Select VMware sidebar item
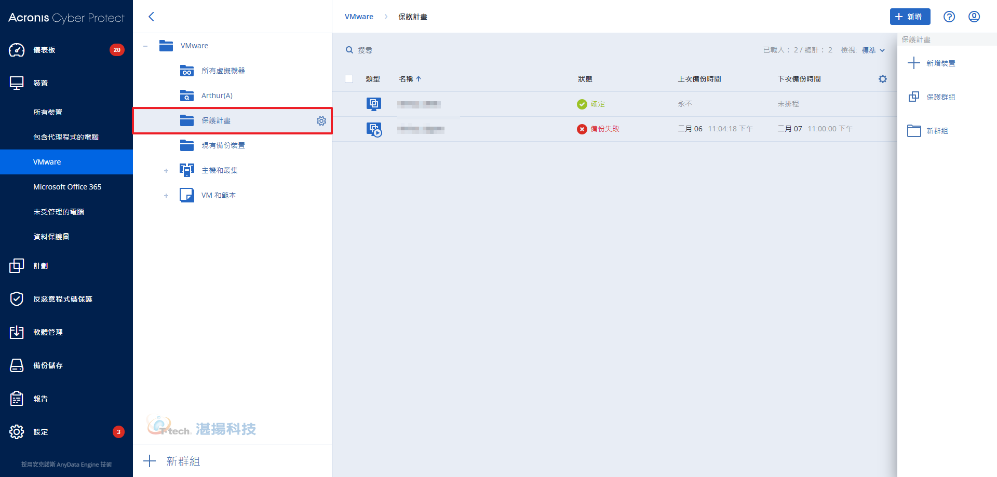This screenshot has height=477, width=997. [66, 162]
